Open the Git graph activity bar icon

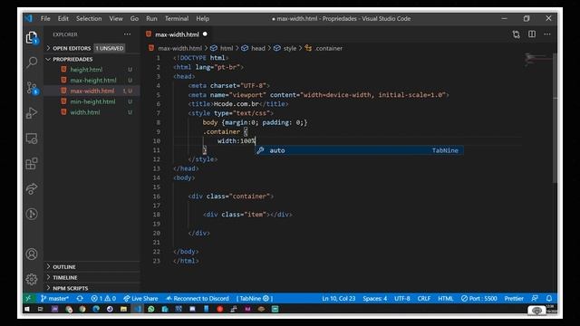point(32,214)
